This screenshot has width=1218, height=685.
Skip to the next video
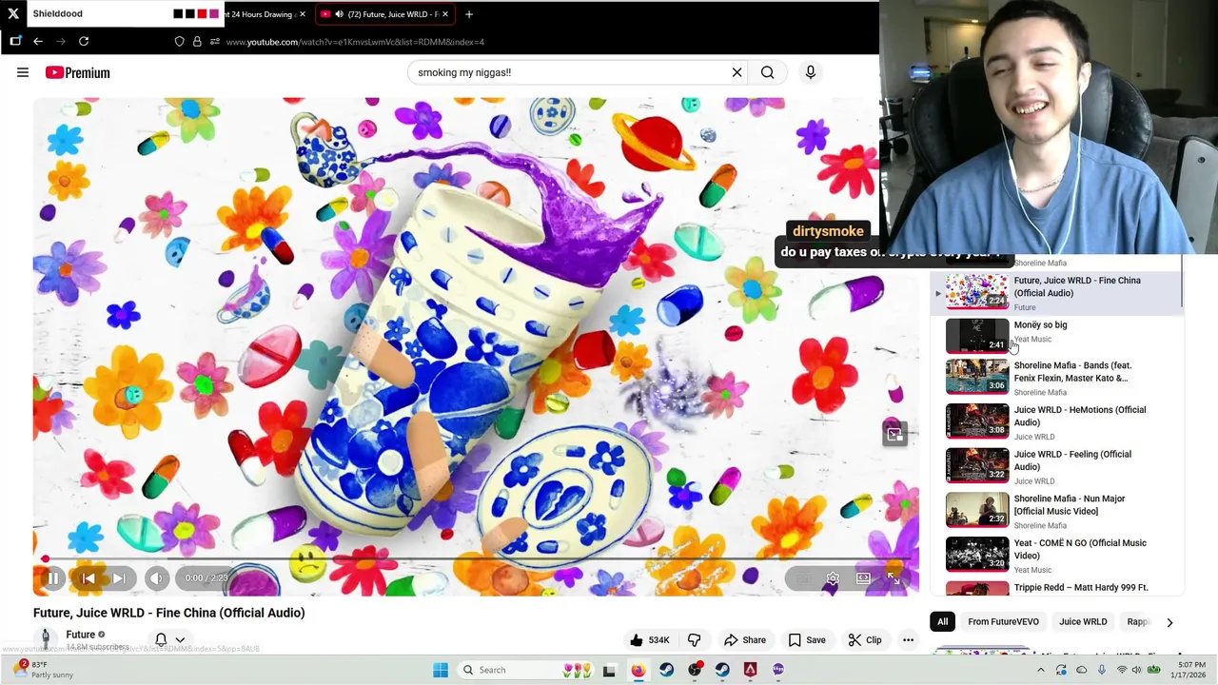pyautogui.click(x=119, y=577)
